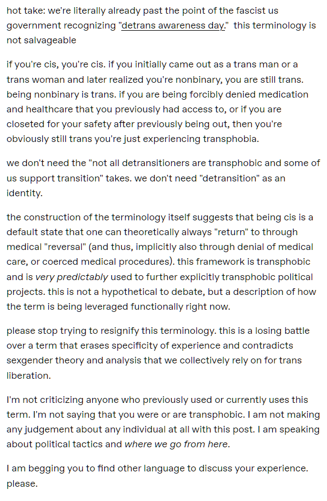Screen dimensions: 327x501
Task: Click the italic text "very predictably"
Action: (72, 277)
